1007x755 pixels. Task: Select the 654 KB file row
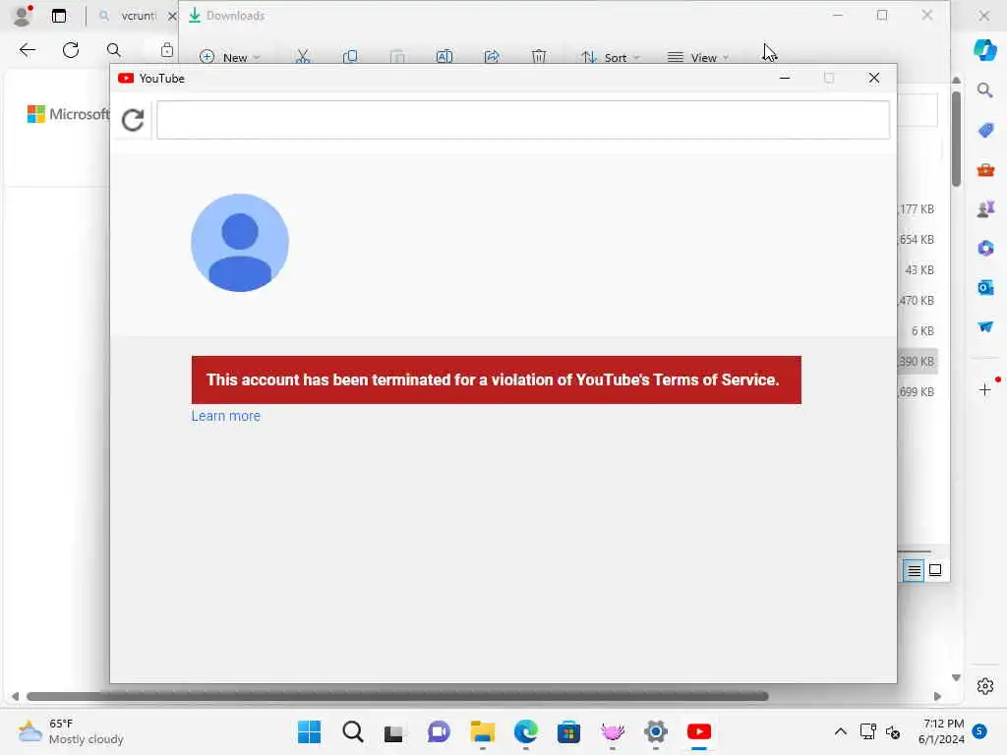tap(918, 240)
